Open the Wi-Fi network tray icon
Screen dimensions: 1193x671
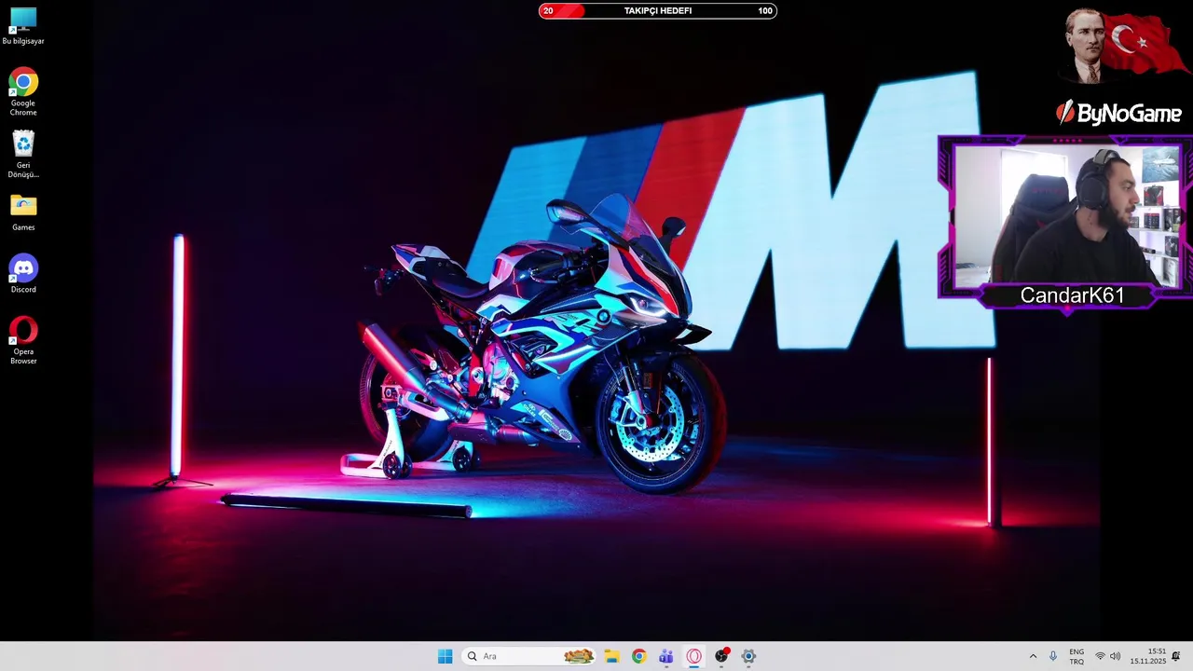click(x=1100, y=656)
